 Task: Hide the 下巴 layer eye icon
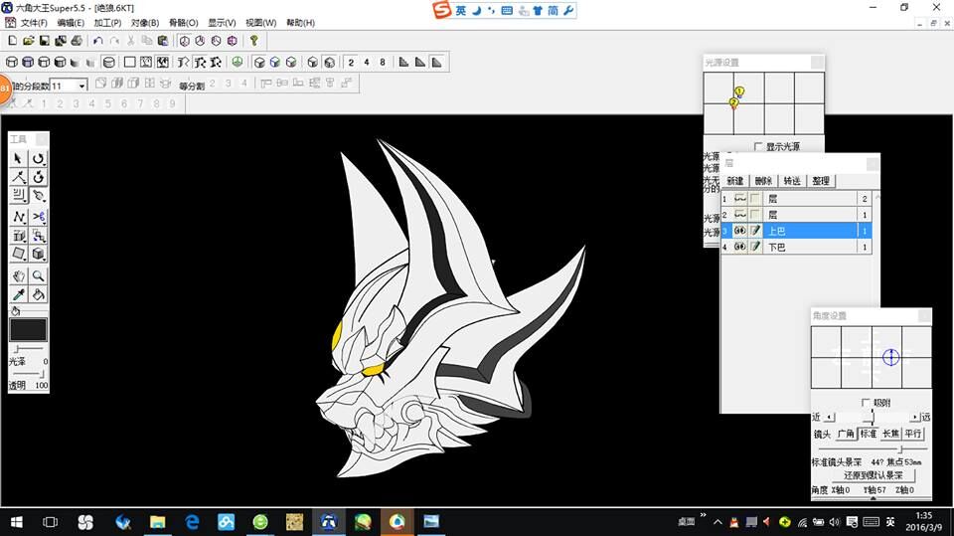pos(740,247)
